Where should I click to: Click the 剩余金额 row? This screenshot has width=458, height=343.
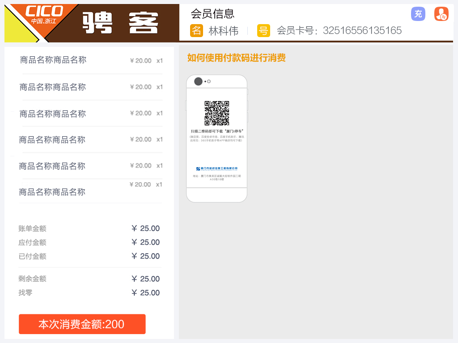tap(89, 279)
